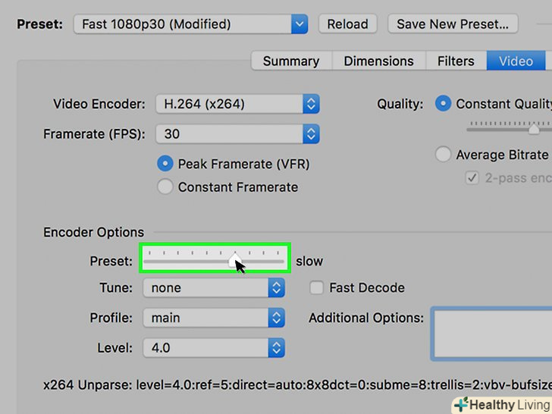The height and width of the screenshot is (414, 552).
Task: Click the Reload button
Action: click(x=348, y=24)
